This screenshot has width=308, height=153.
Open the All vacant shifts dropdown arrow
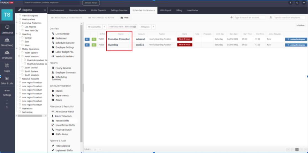tap(105, 27)
